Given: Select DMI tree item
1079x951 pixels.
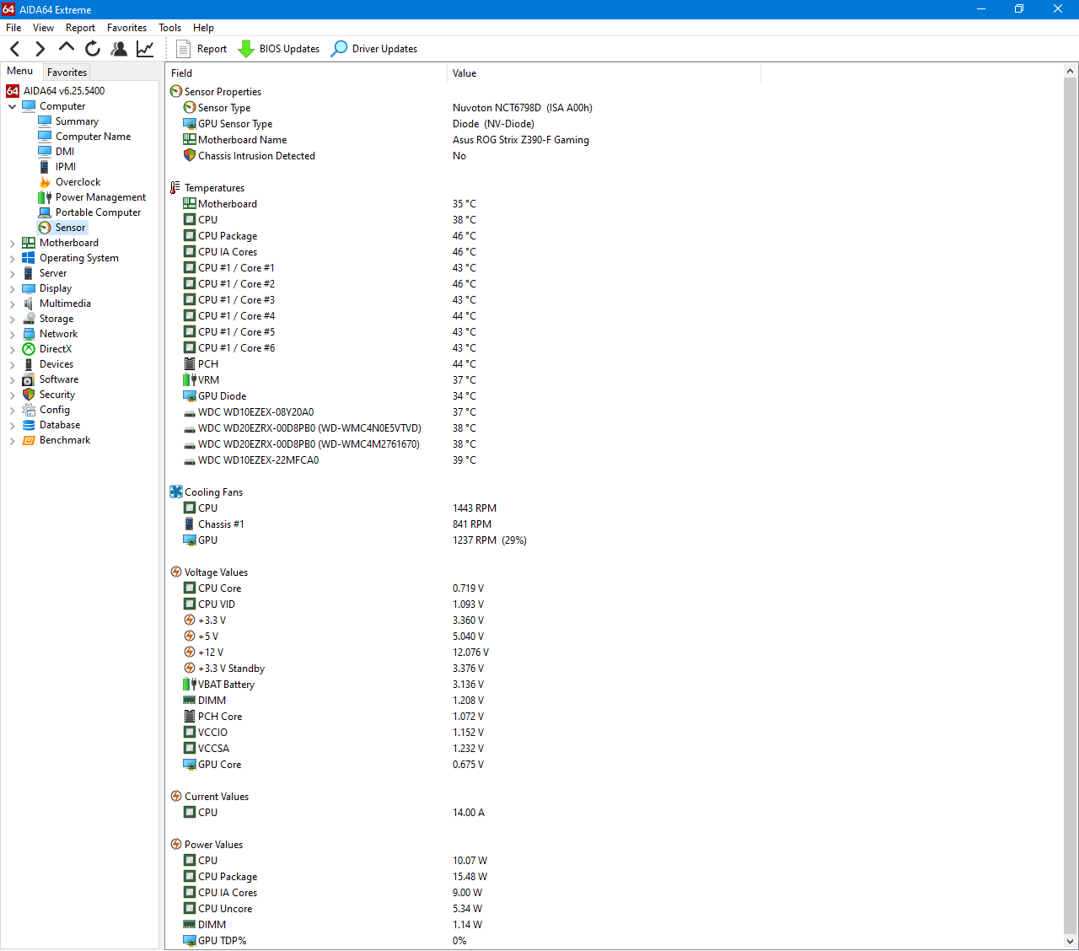Looking at the screenshot, I should pos(65,152).
